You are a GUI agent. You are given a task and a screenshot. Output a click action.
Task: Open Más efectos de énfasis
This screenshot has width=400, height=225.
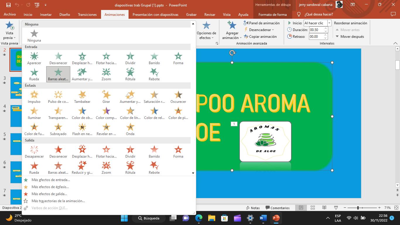50,187
